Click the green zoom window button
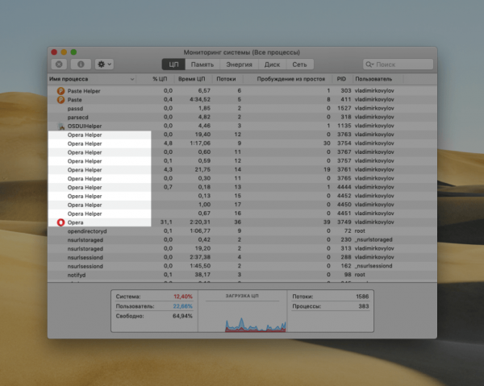Viewport: 484px width, 386px height. tap(73, 52)
